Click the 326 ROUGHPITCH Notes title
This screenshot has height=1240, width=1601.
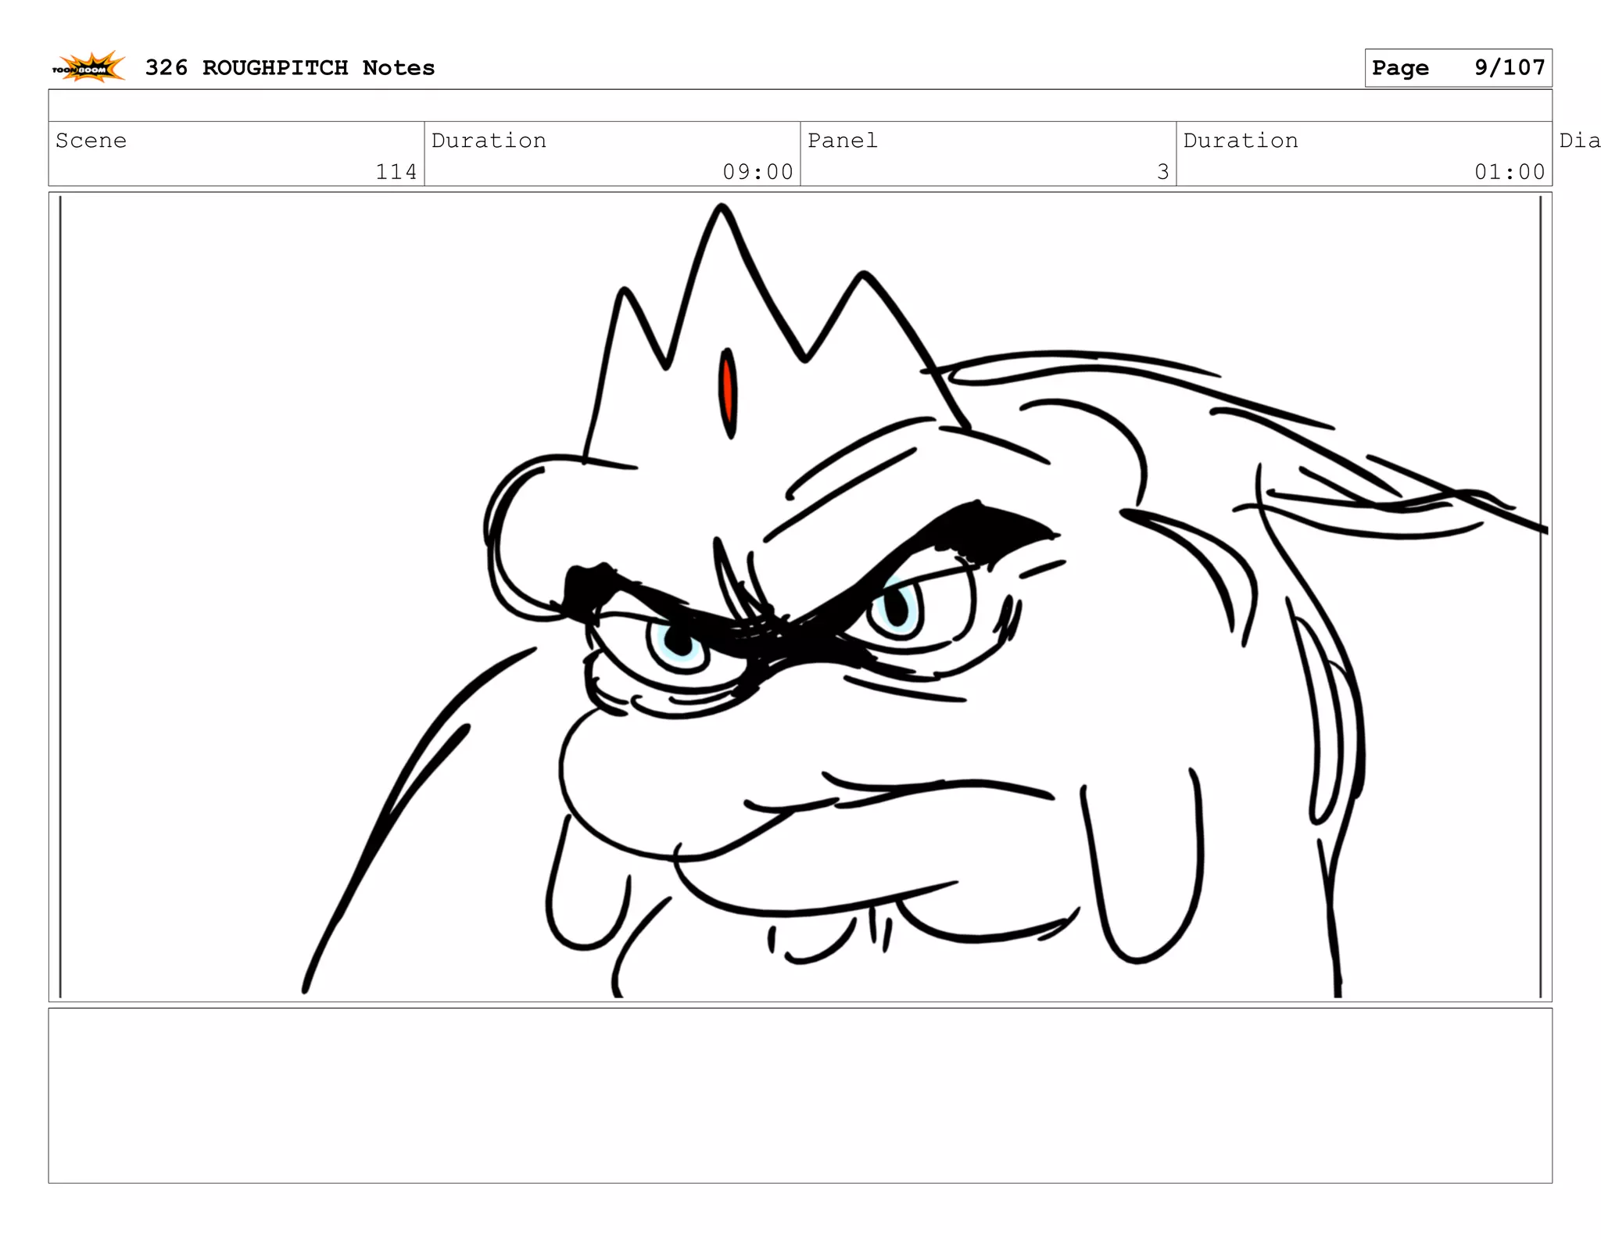[289, 68]
